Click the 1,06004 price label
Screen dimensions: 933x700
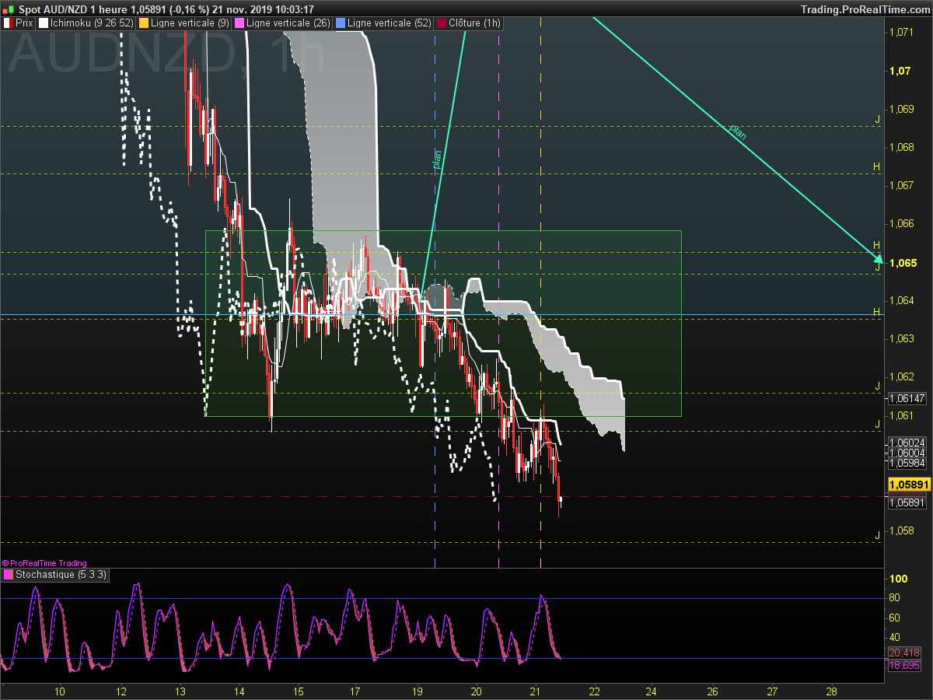tap(907, 453)
